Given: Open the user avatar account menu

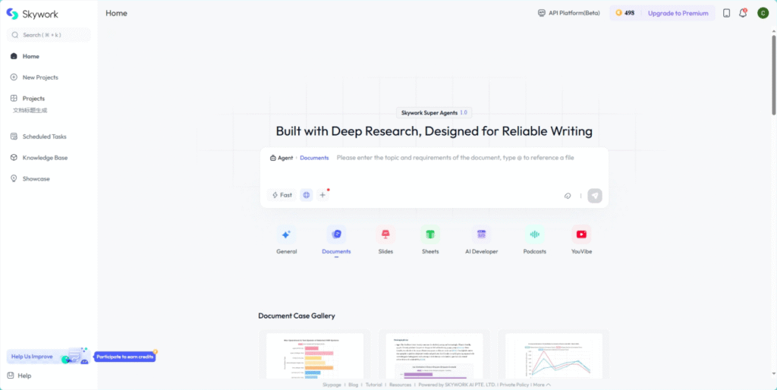Looking at the screenshot, I should tap(763, 13).
